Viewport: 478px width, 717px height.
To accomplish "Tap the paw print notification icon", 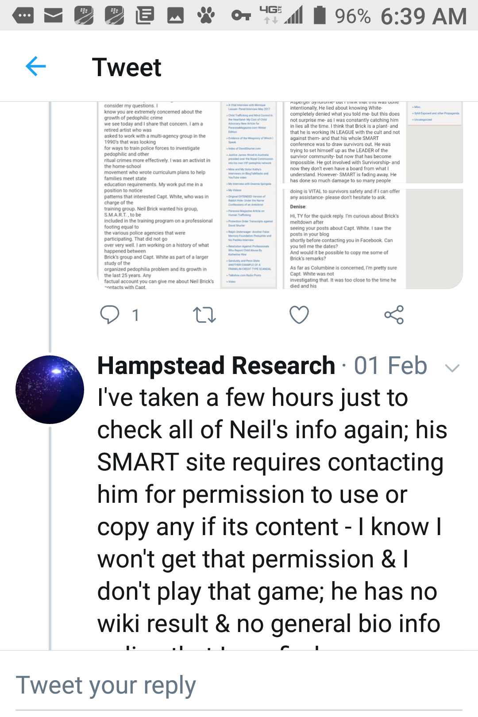I will pos(206,16).
